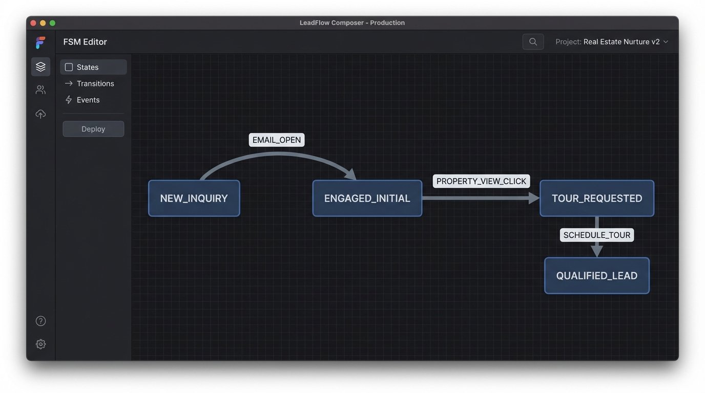The height and width of the screenshot is (393, 705).
Task: Click the EMAIL_OPEN transition label
Action: click(277, 140)
